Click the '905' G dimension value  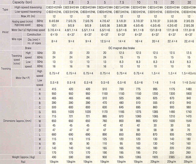click(54, 112)
